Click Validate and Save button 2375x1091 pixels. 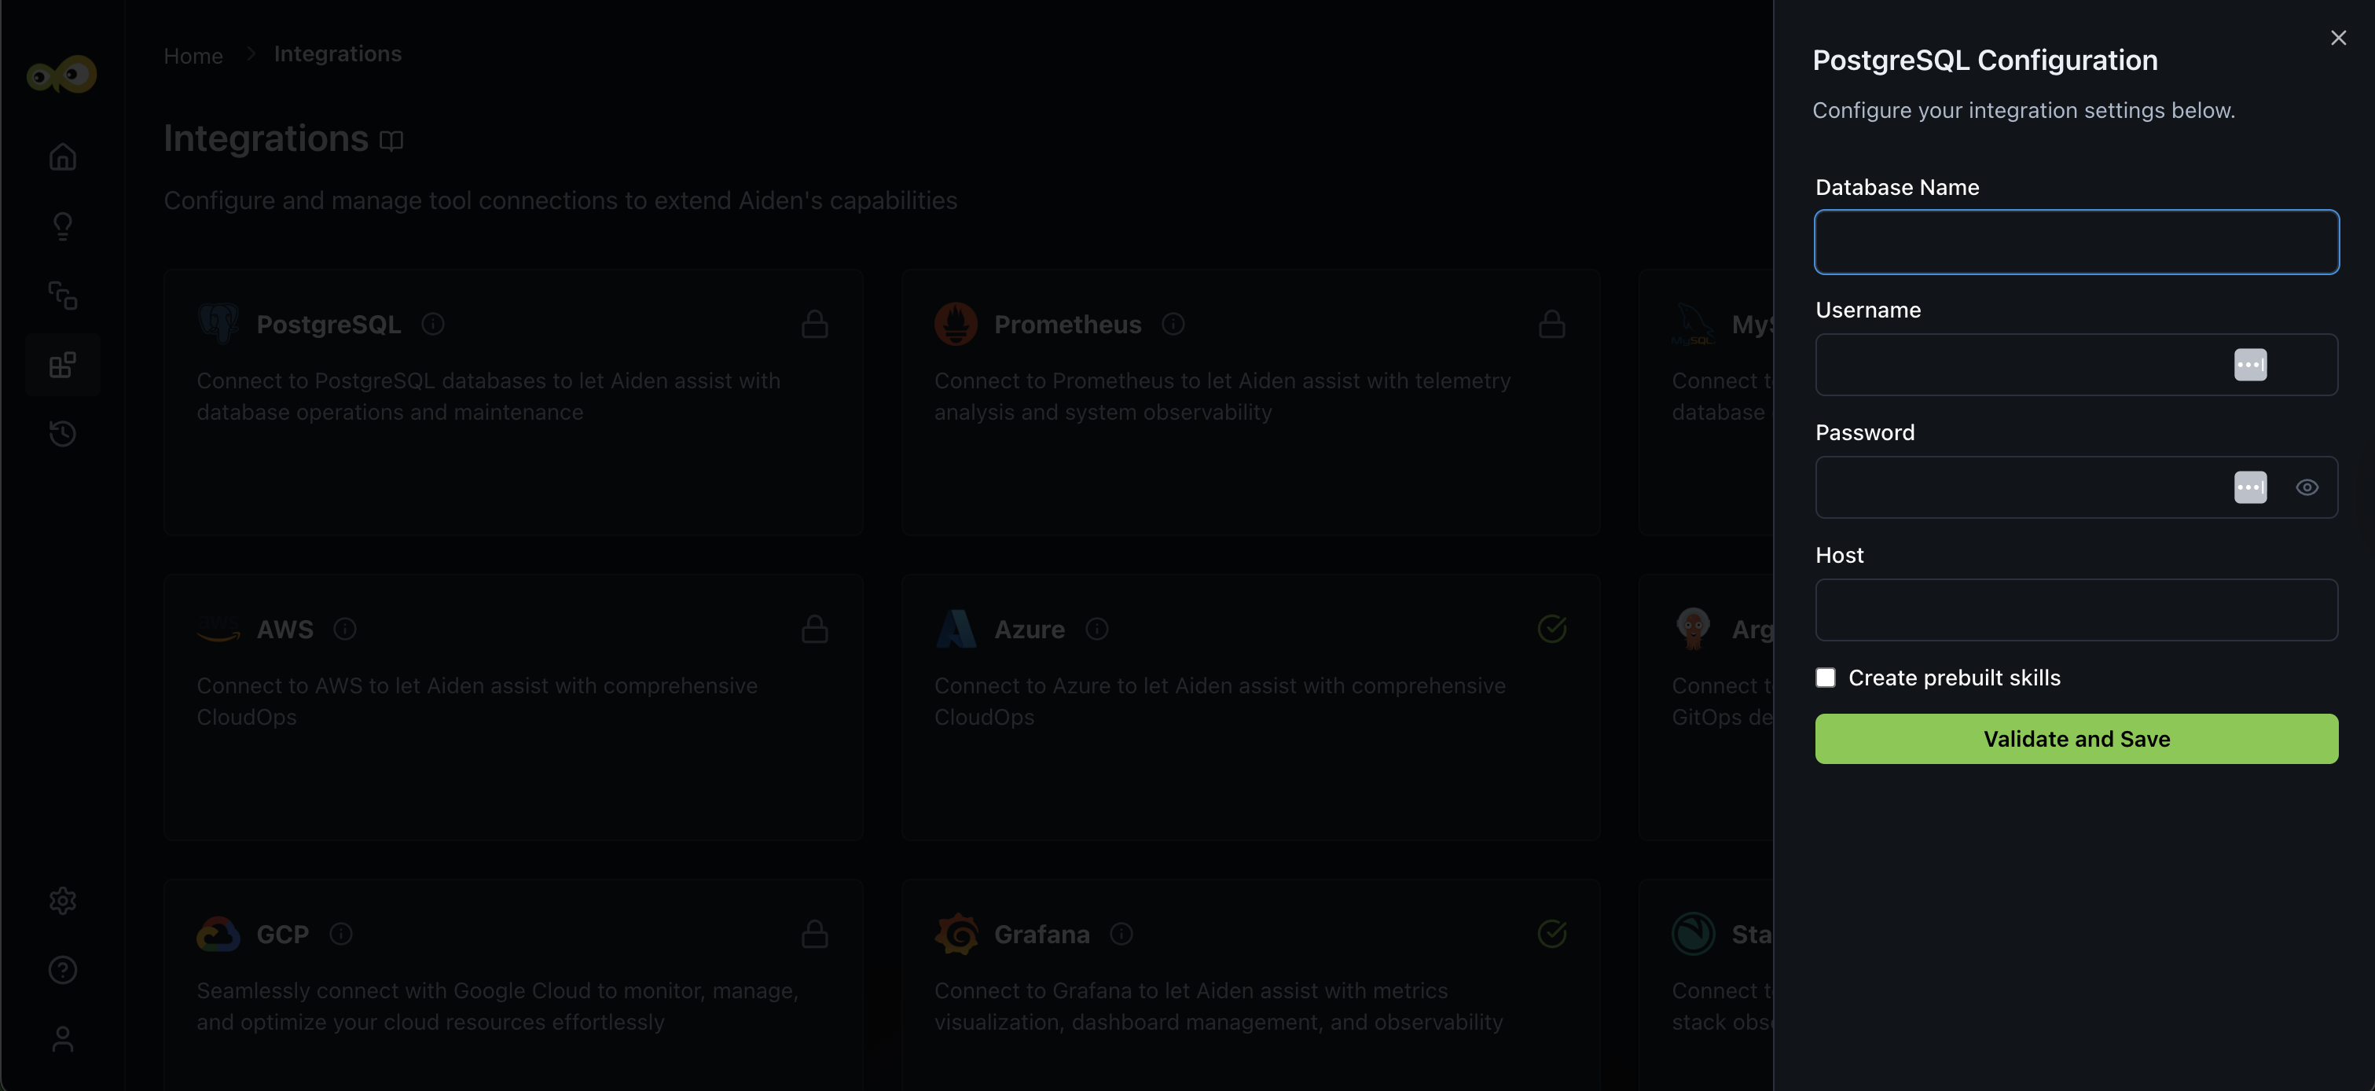[x=2076, y=739]
